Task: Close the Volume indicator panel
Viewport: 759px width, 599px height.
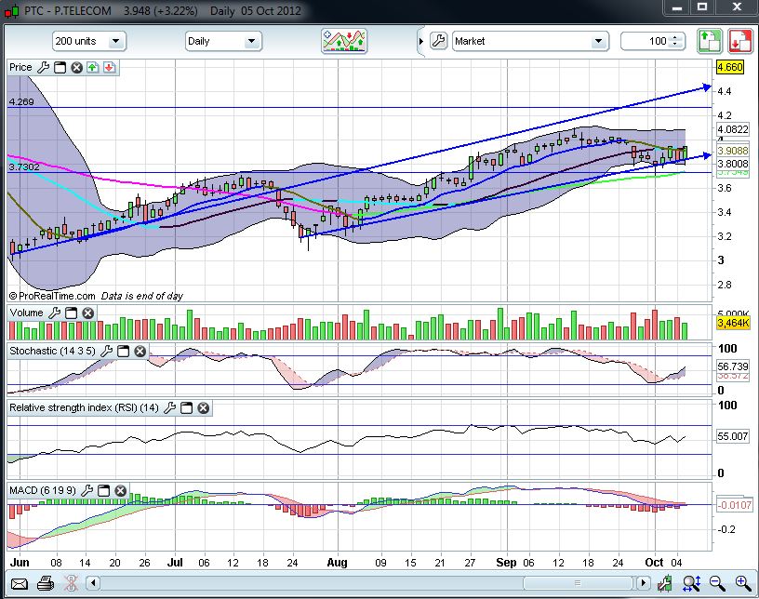Action: pyautogui.click(x=88, y=313)
